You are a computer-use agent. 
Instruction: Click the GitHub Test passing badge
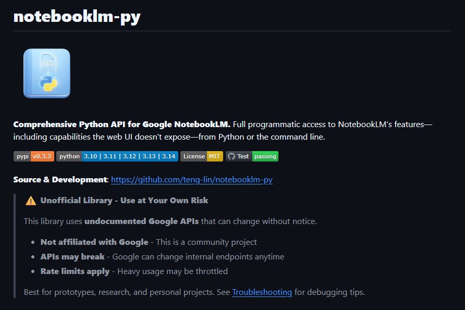click(252, 156)
